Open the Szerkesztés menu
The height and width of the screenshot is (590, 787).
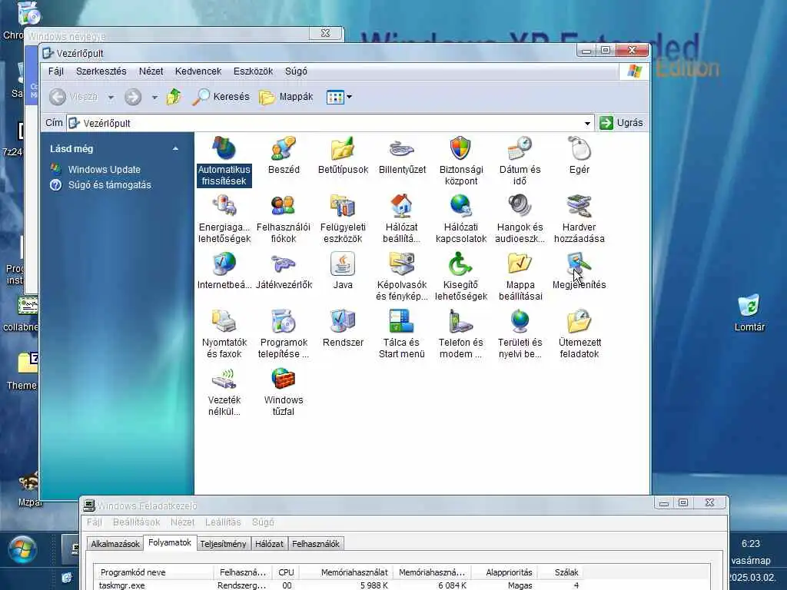(x=101, y=71)
